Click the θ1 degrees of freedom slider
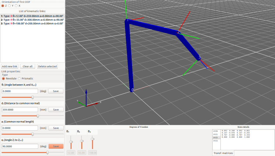This screenshot has height=156, width=275. (x=71, y=141)
